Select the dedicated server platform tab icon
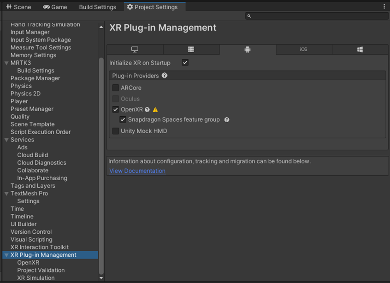This screenshot has width=390, height=283. click(x=191, y=49)
